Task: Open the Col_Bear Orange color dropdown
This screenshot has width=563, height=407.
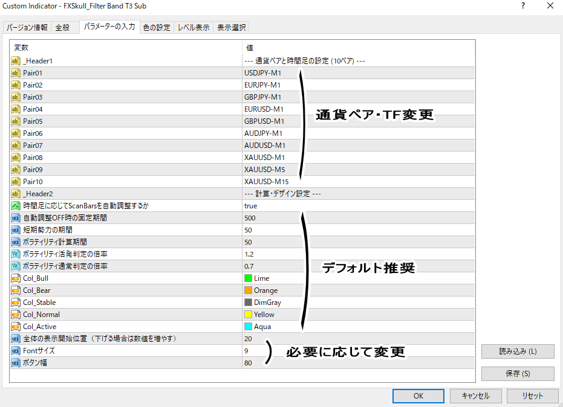Action: coord(265,290)
